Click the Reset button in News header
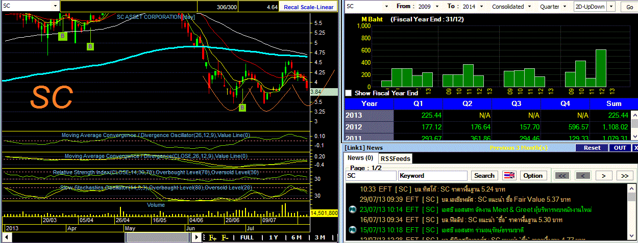This screenshot has width=638, height=243. [592, 148]
